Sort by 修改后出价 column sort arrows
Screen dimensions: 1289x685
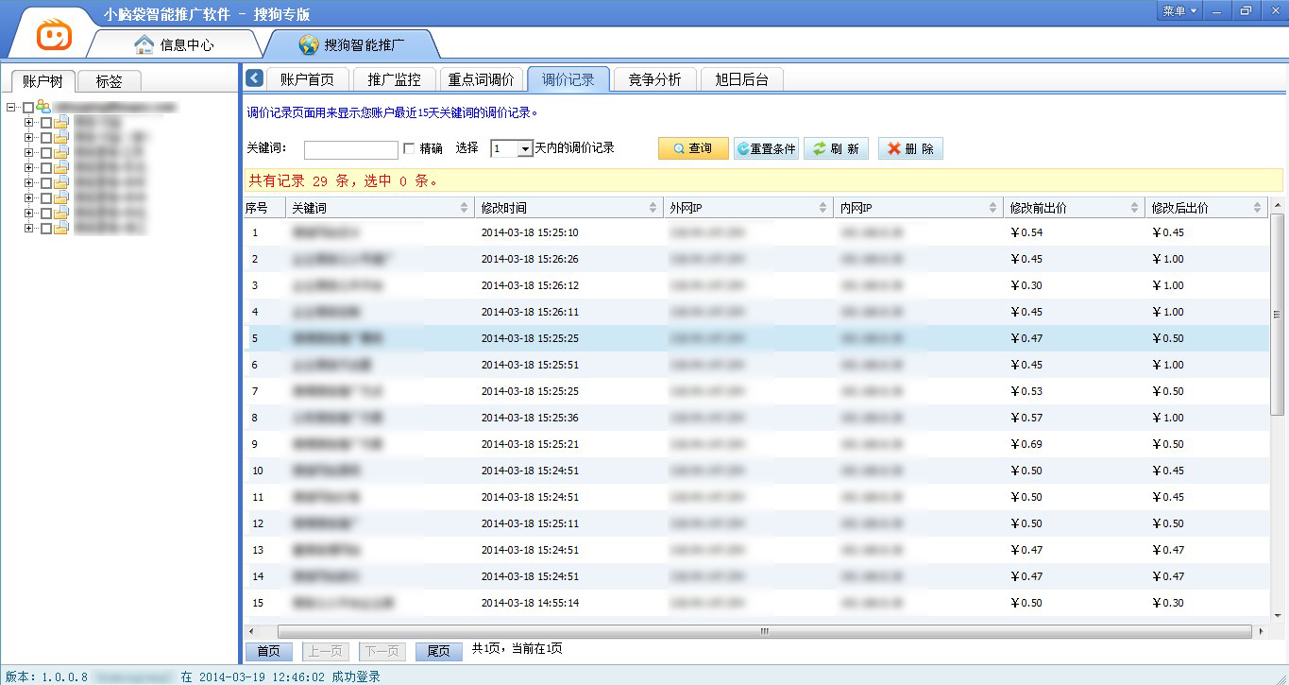(x=1258, y=208)
